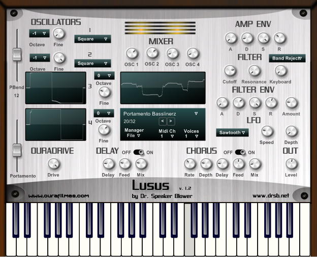Click the Chorus Mix knob

coord(255,164)
